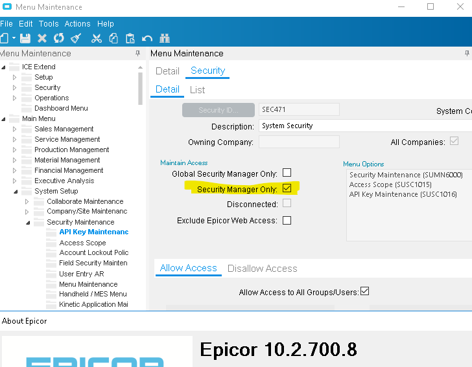This screenshot has width=472, height=367.
Task: Click the Security Maintenance folder icon
Action: pos(39,222)
